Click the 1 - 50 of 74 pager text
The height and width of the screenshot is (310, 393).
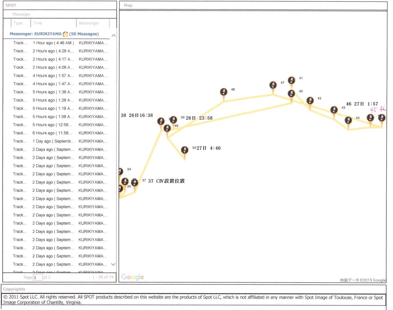[x=103, y=277]
